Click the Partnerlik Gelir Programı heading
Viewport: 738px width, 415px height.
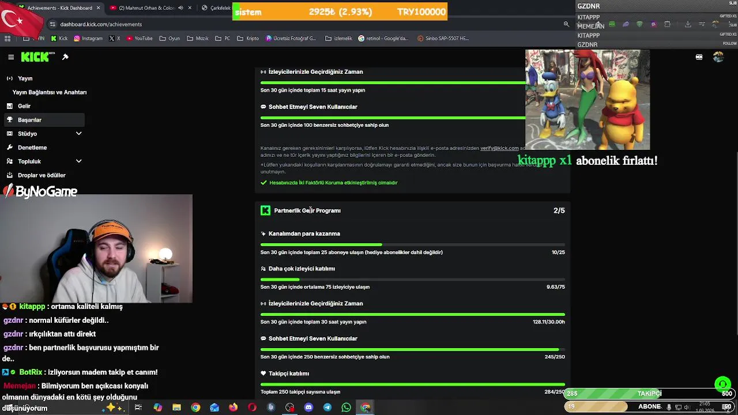(307, 210)
